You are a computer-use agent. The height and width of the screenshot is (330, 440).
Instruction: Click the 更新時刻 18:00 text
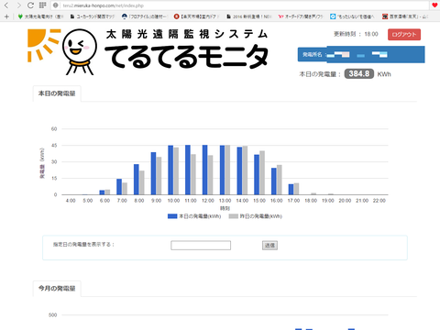point(356,34)
